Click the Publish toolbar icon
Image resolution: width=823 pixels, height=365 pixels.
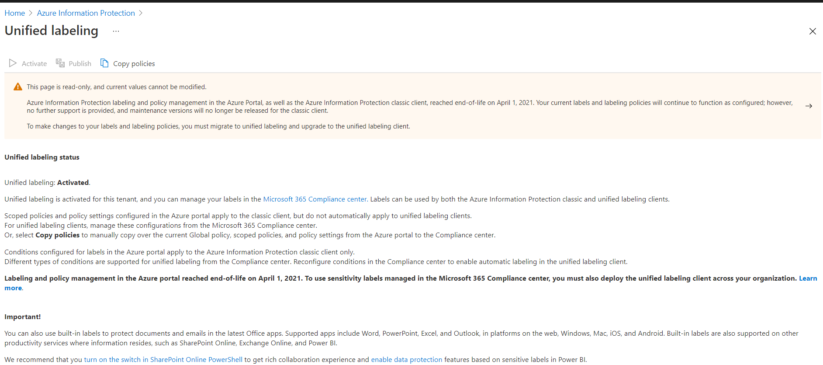60,63
